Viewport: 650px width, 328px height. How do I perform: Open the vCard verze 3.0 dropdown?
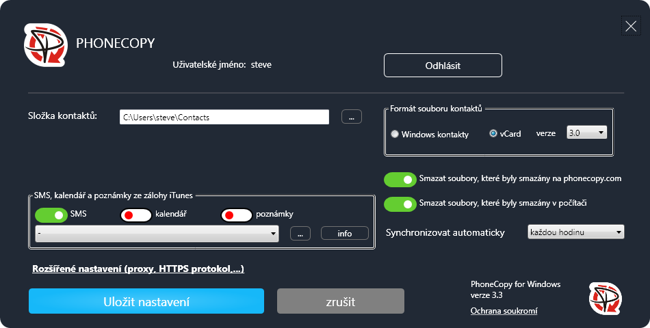coord(586,133)
